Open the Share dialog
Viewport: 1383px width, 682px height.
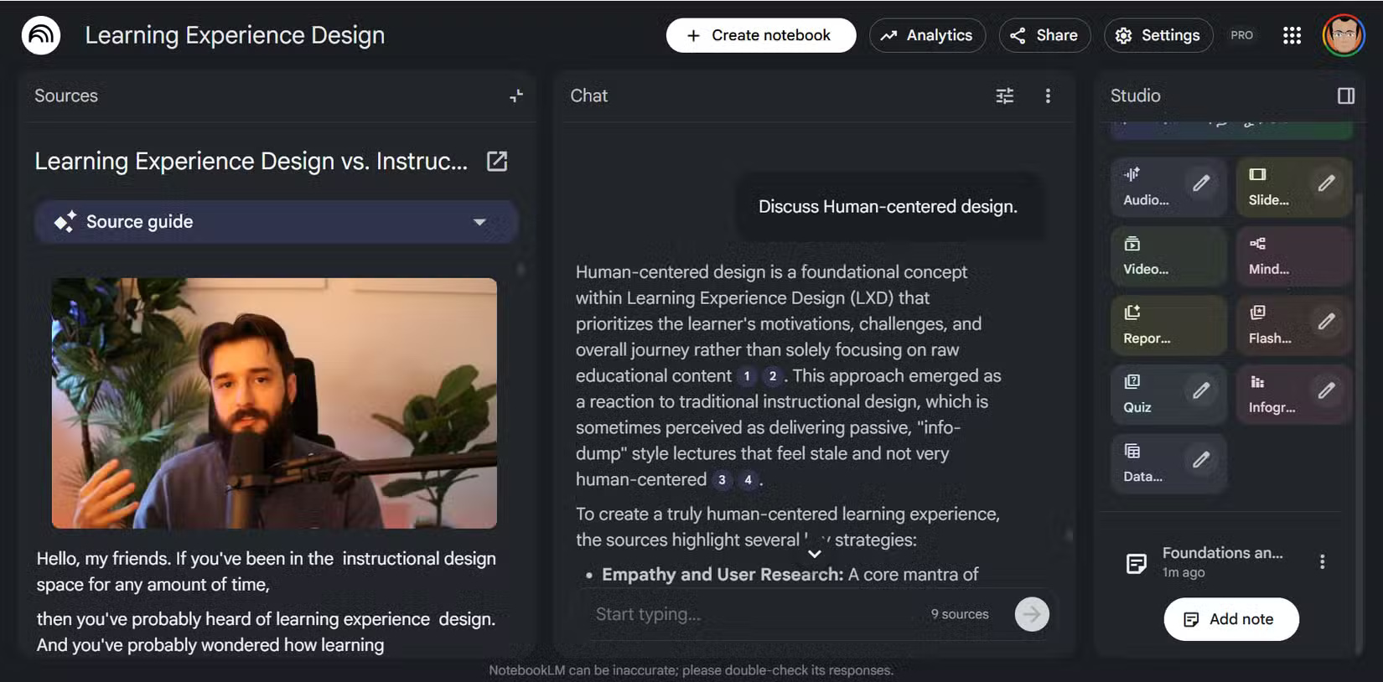click(1044, 35)
